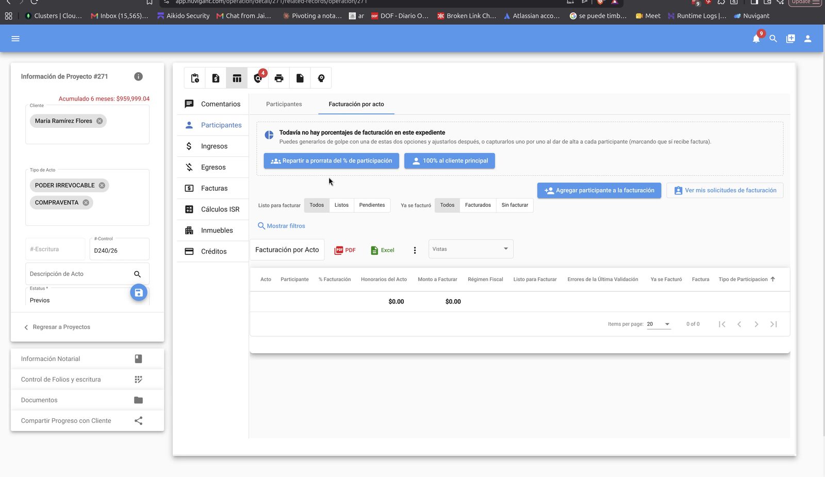
Task: Switch to the Participantes tab
Action: [x=284, y=104]
